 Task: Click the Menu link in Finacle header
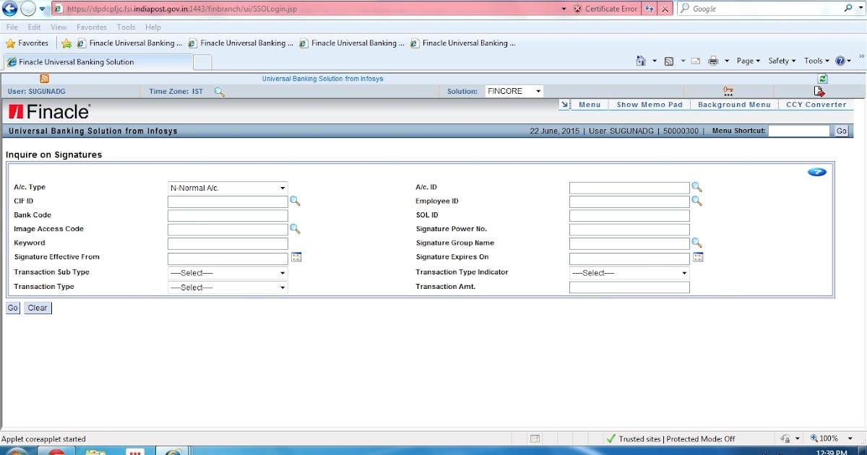[590, 105]
